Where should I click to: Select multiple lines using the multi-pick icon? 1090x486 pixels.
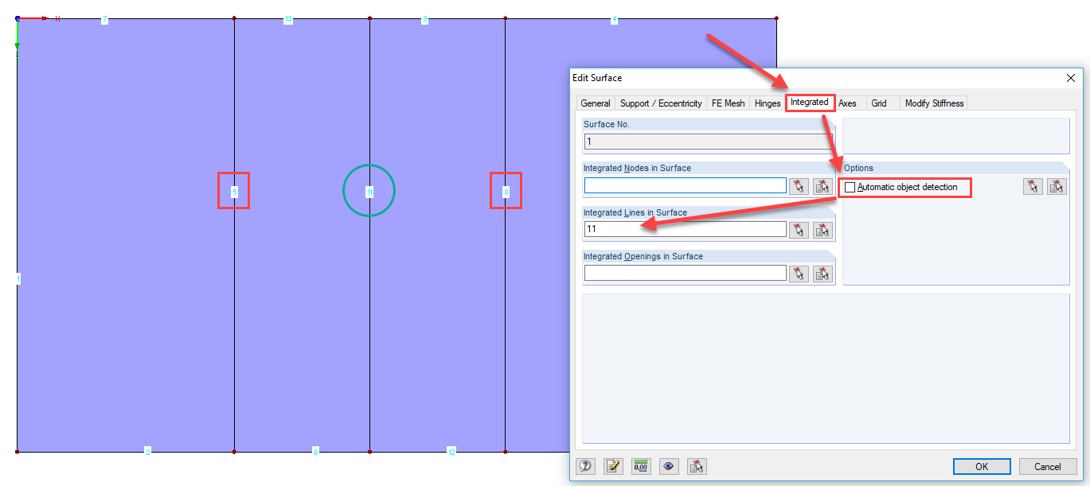(822, 230)
